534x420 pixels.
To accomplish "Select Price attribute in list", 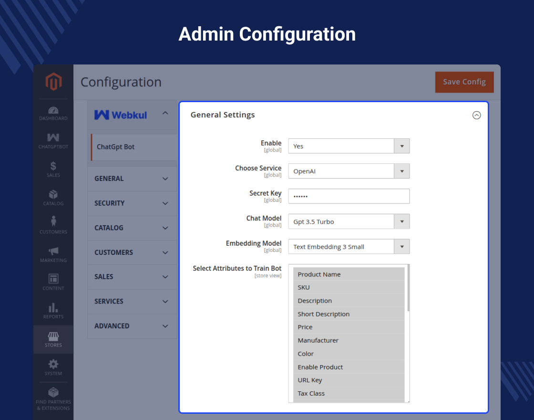I will click(x=349, y=327).
